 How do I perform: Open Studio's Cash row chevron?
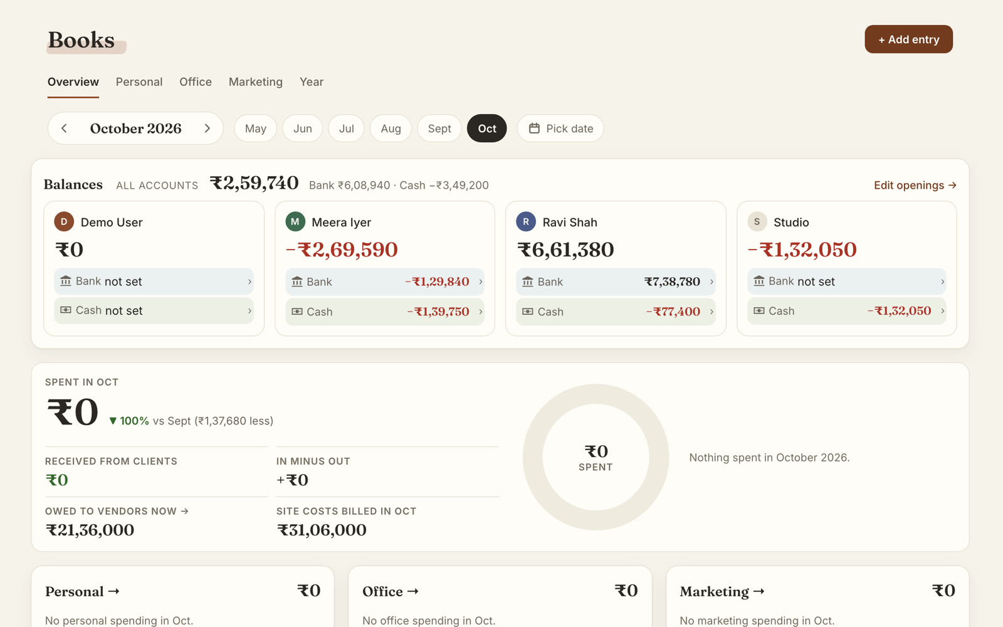click(x=943, y=311)
